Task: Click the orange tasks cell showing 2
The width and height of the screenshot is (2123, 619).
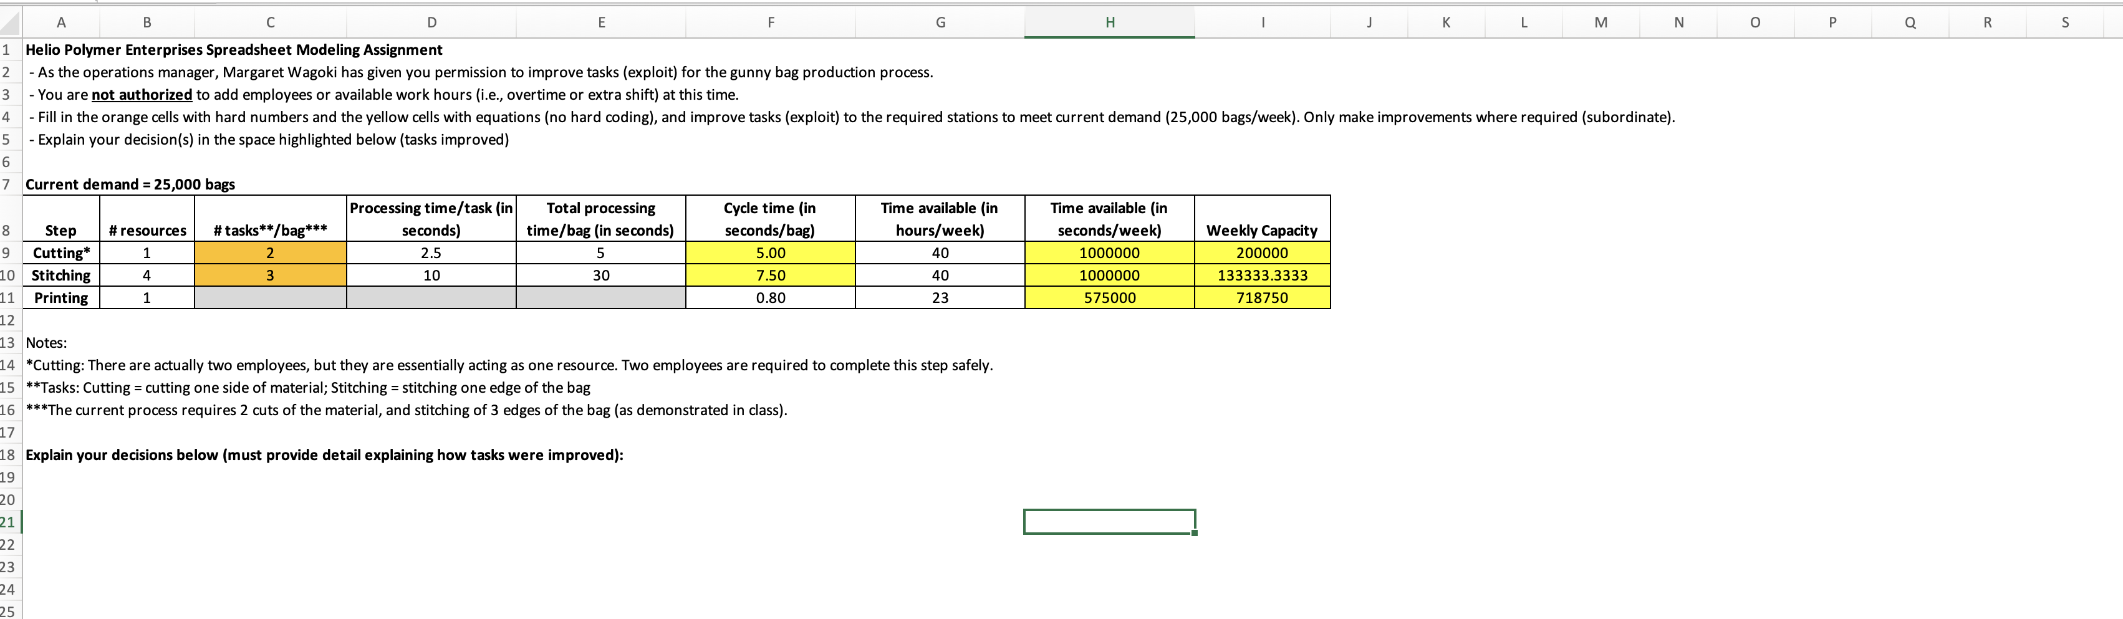Action: (x=271, y=253)
